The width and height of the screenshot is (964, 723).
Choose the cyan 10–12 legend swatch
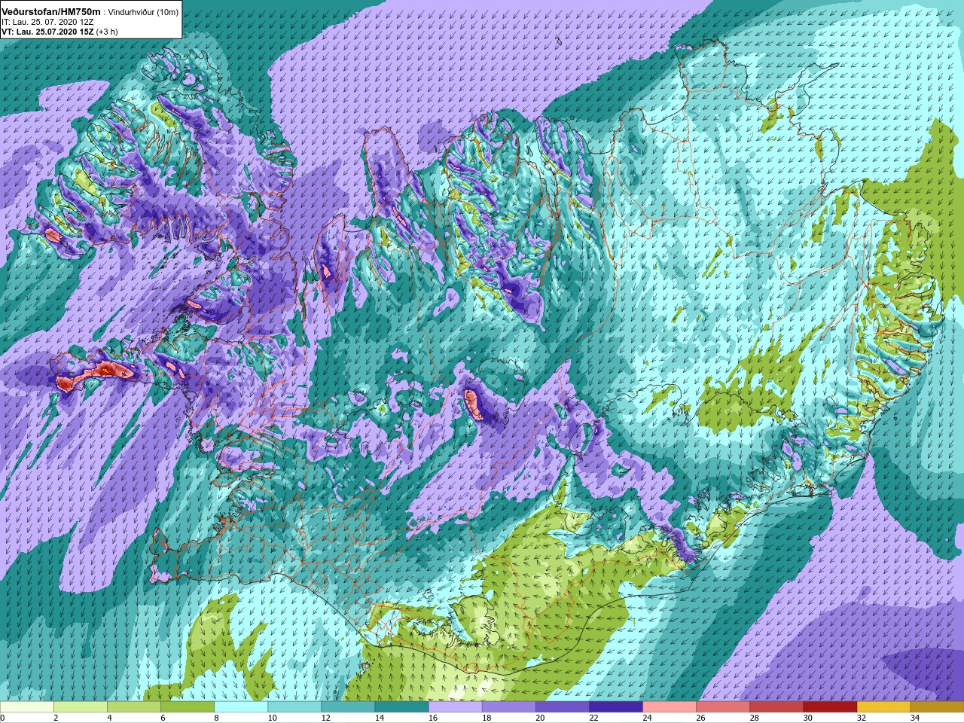pyautogui.click(x=294, y=708)
